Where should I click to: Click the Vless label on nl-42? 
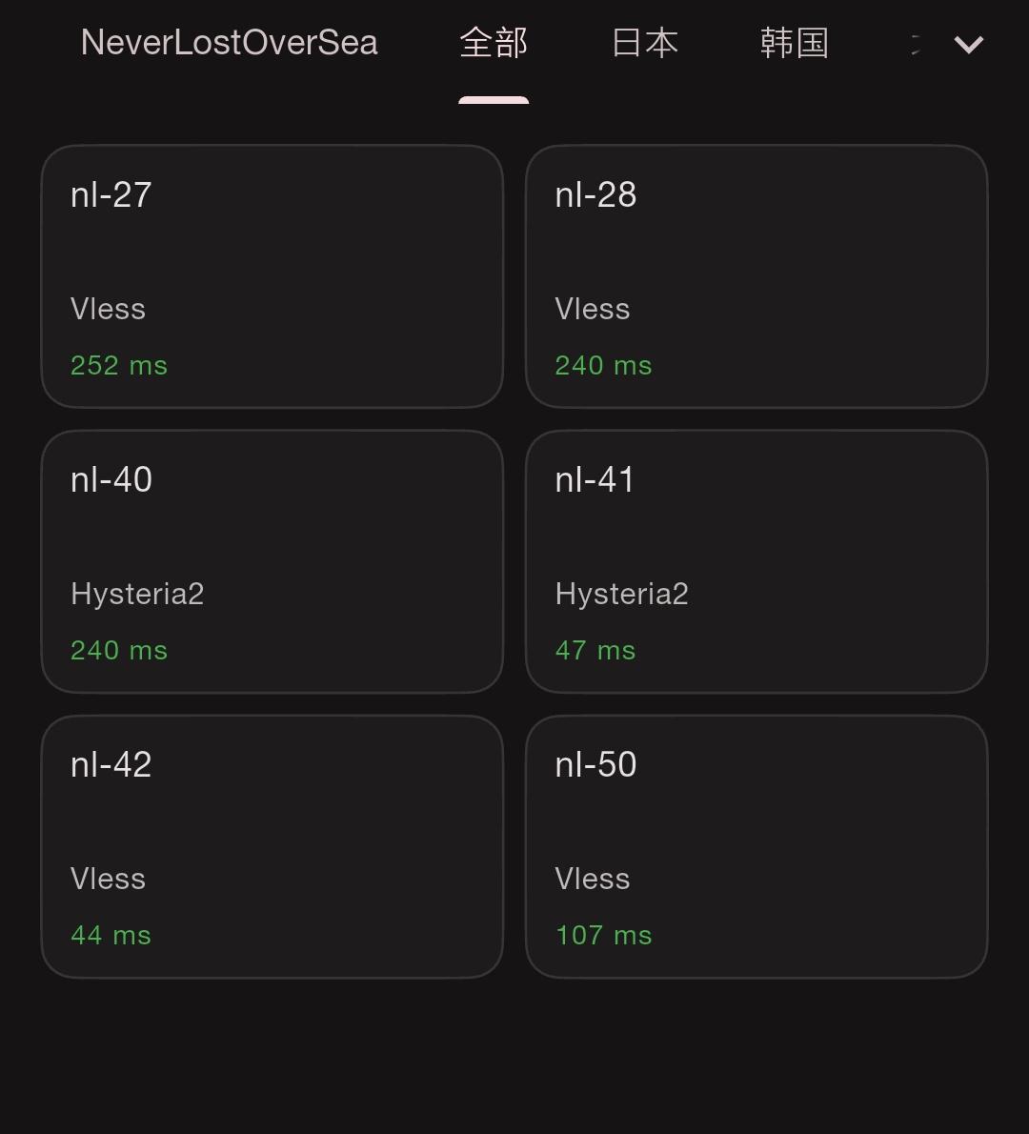click(x=108, y=880)
